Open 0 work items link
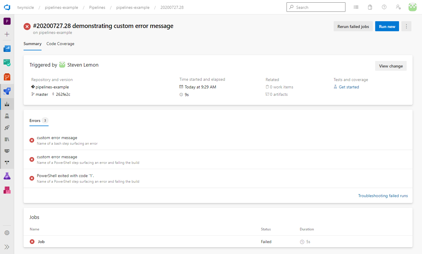 (x=282, y=87)
